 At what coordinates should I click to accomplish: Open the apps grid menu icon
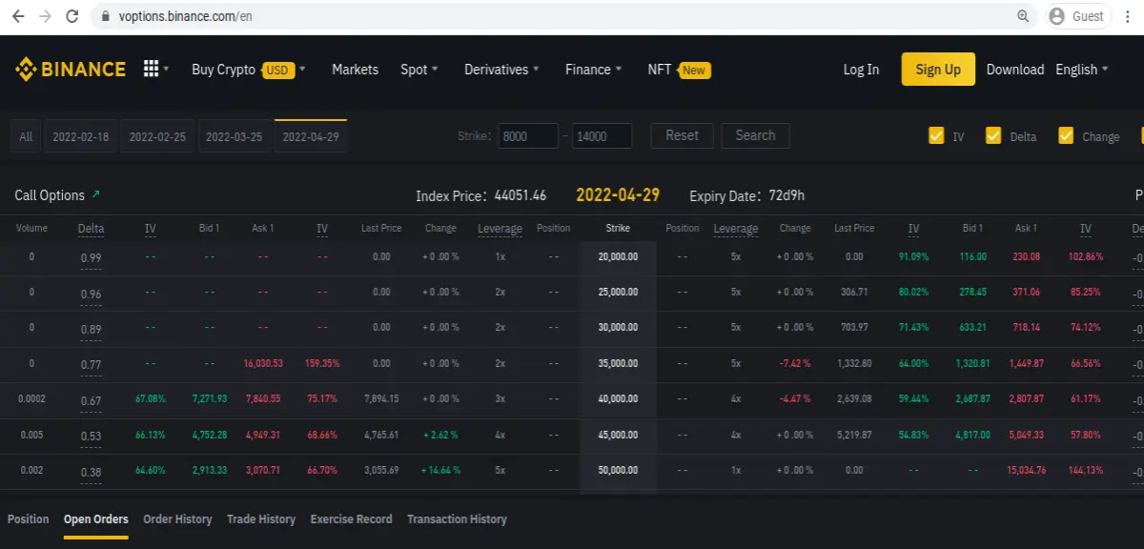coord(151,69)
